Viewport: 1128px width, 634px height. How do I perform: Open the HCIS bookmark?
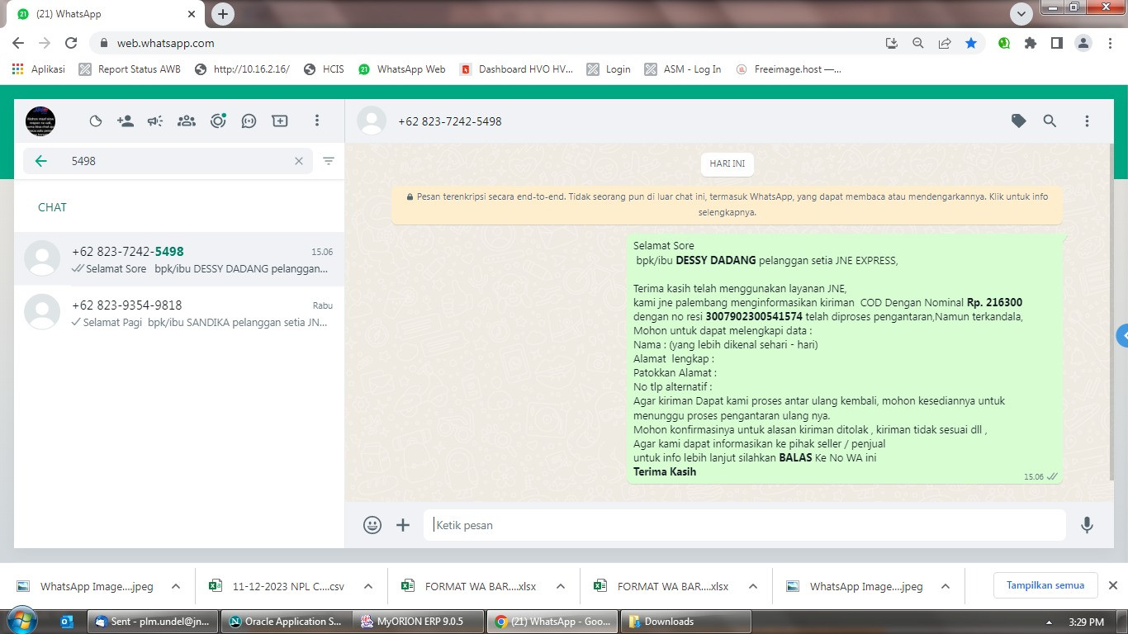coord(324,69)
